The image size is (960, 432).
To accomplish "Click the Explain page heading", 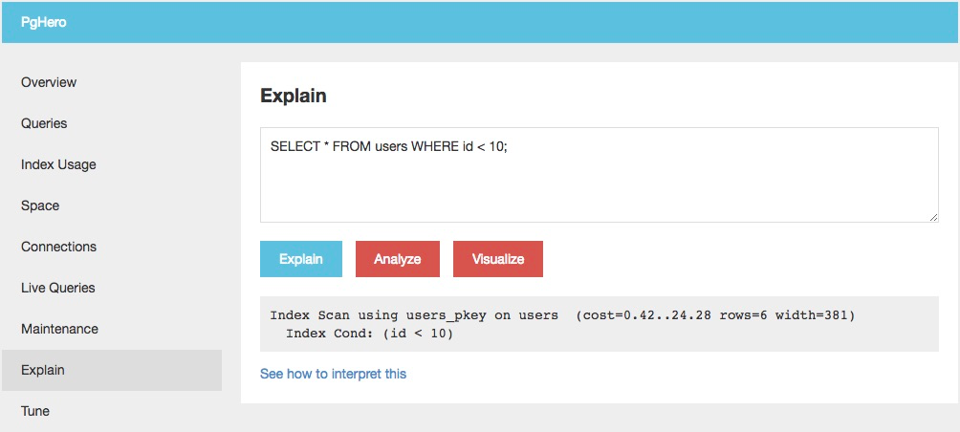I will point(294,96).
